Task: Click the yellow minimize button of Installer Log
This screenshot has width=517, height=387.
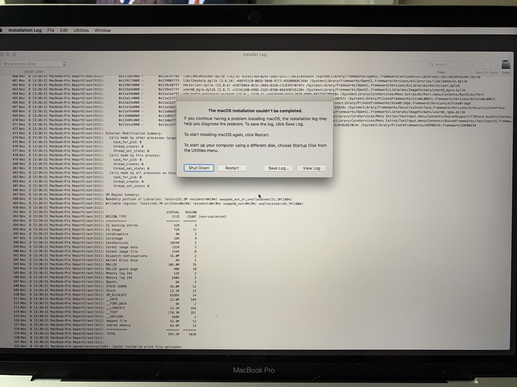Action: point(8,54)
